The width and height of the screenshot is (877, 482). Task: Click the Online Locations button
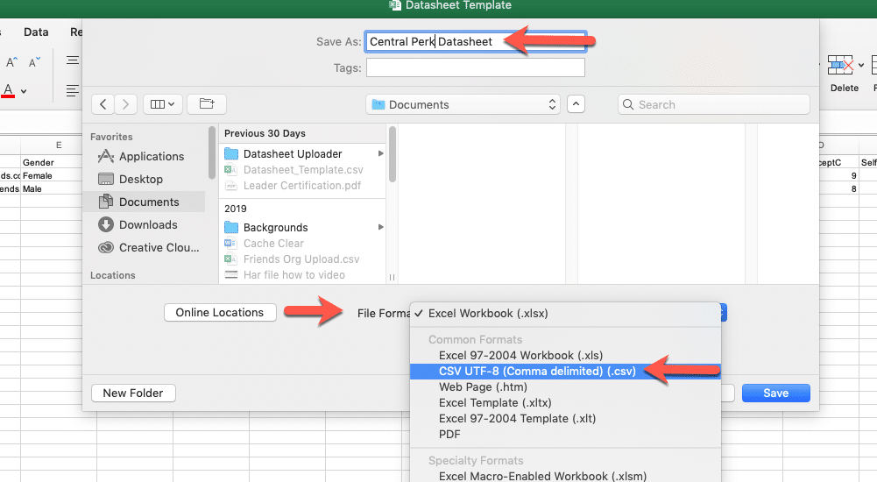[220, 313]
